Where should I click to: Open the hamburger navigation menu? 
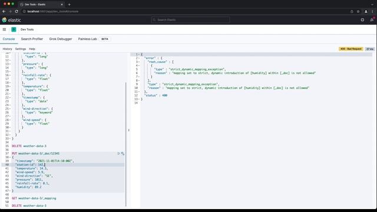pyautogui.click(x=4, y=29)
